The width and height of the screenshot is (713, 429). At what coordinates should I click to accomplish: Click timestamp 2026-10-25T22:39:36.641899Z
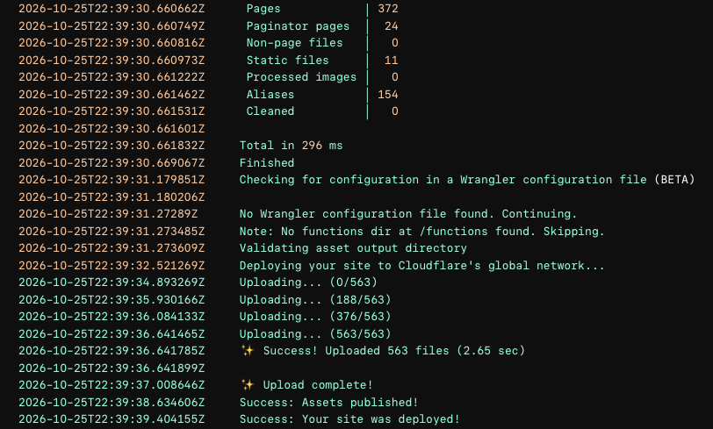pyautogui.click(x=112, y=368)
